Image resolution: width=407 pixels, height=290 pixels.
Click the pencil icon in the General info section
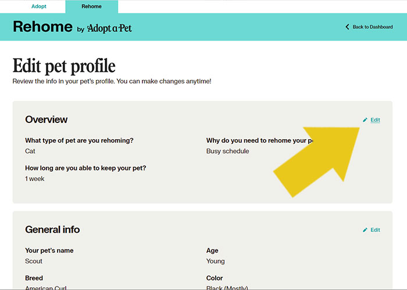tap(365, 230)
